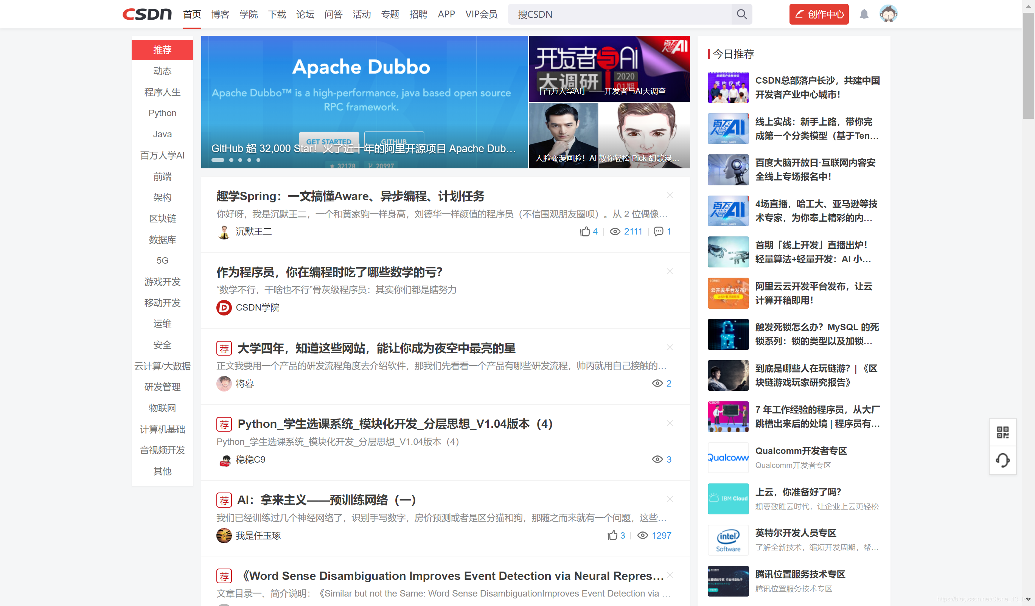Viewport: 1035px width, 606px height.
Task: Click the comment icon on 趣学Spring article
Action: 658,232
